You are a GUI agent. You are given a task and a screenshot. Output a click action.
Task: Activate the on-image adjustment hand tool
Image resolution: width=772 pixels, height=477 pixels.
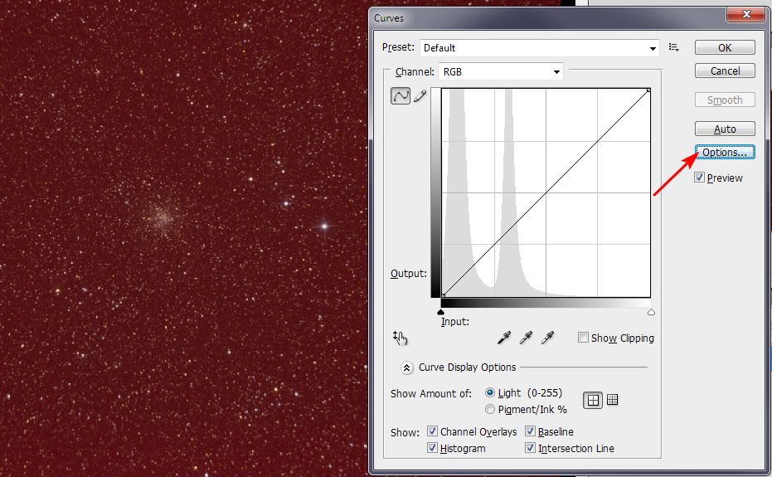tap(401, 338)
